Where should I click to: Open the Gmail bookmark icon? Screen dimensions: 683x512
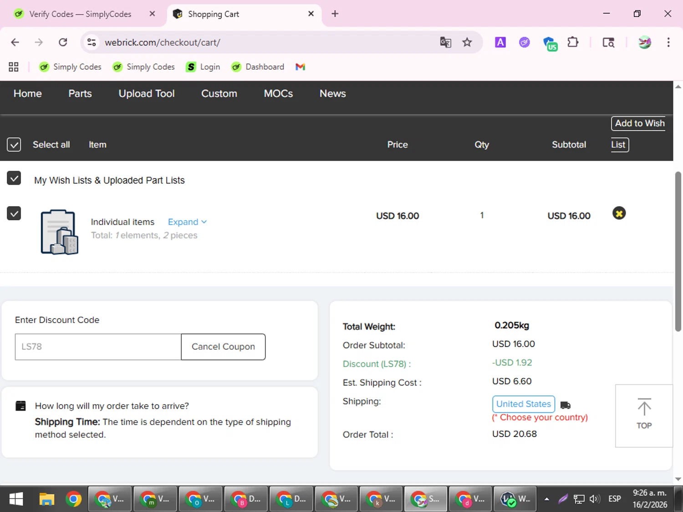[x=300, y=67]
